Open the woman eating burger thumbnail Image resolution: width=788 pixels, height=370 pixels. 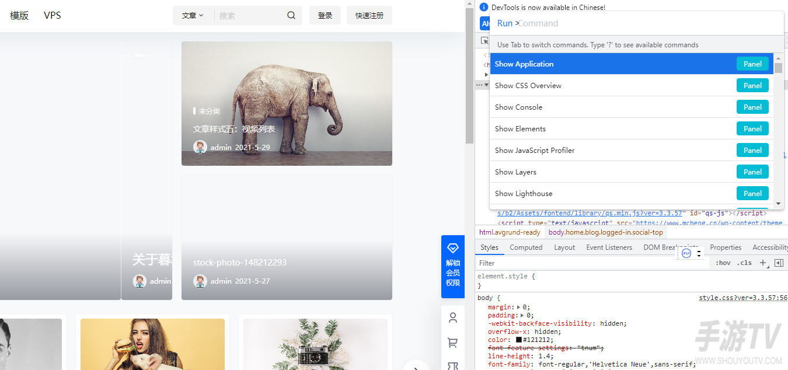(x=152, y=344)
